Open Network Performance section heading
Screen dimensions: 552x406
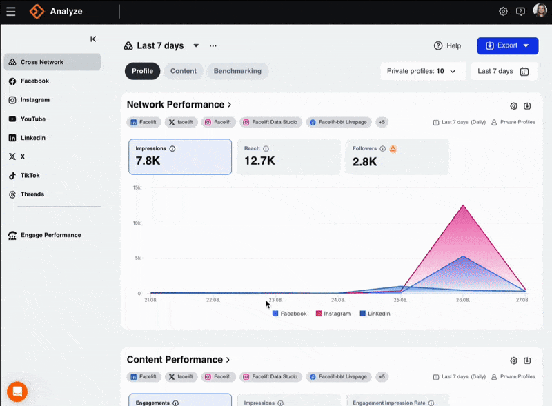click(179, 105)
